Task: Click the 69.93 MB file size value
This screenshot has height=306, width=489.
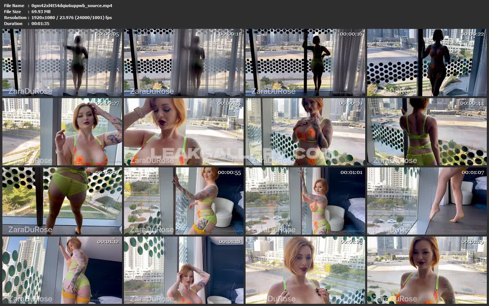Action: pos(41,12)
